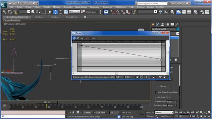Open the Display panel tab
The height and width of the screenshot is (119, 212).
pyautogui.click(x=172, y=24)
